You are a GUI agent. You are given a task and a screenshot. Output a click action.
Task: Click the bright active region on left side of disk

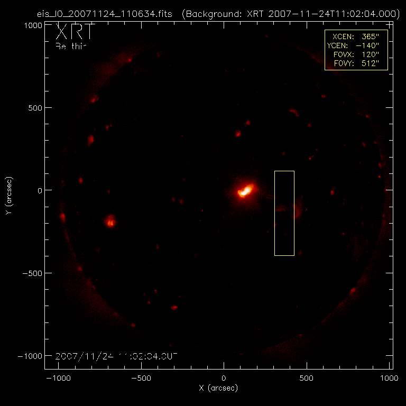pyautogui.click(x=110, y=221)
